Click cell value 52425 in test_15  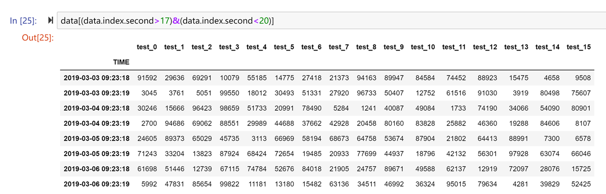click(x=581, y=185)
